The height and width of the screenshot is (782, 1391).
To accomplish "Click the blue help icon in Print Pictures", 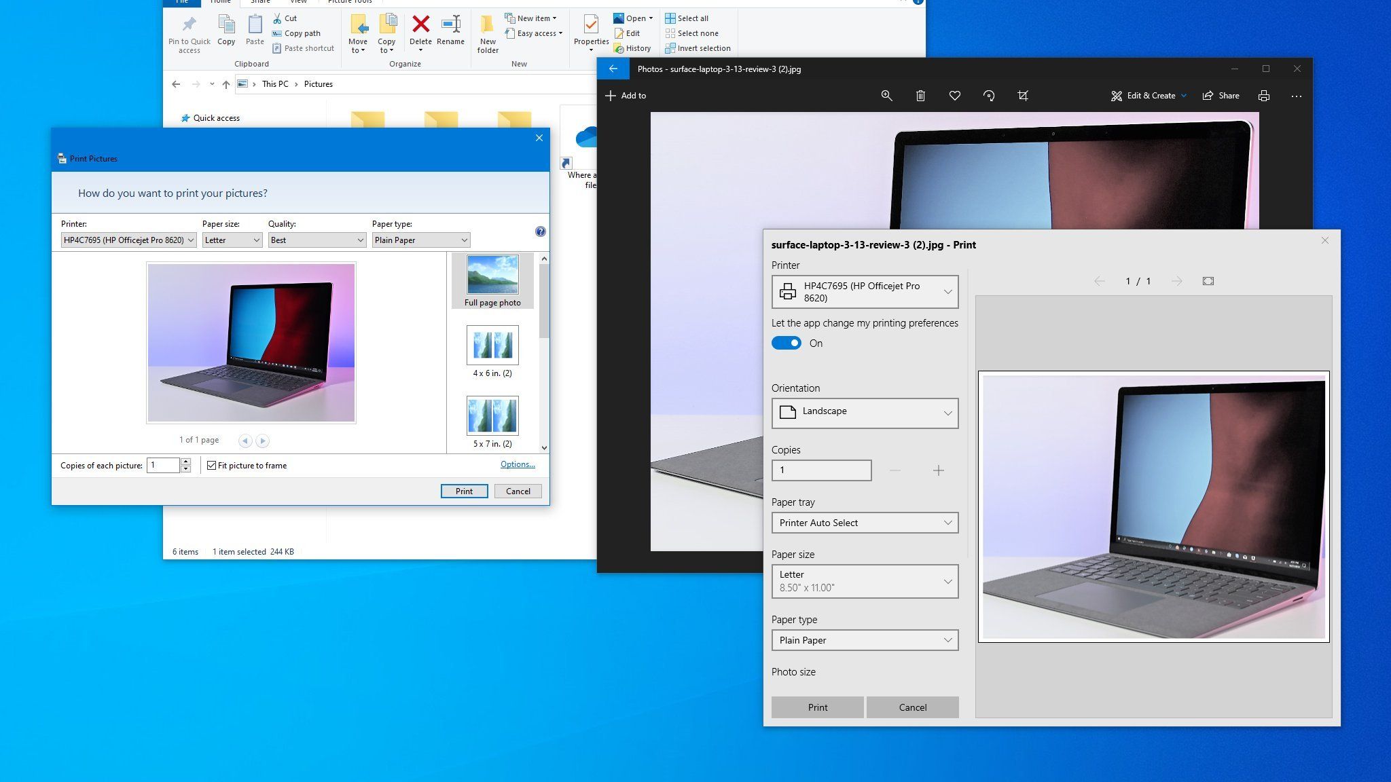I will [x=540, y=231].
